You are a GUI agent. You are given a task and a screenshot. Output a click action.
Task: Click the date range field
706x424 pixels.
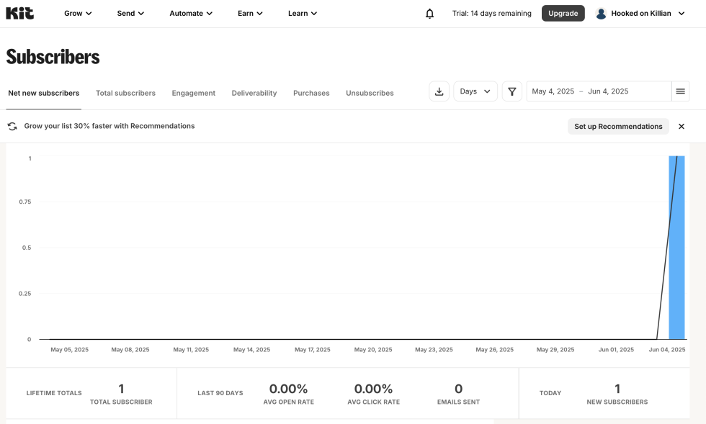tap(599, 91)
